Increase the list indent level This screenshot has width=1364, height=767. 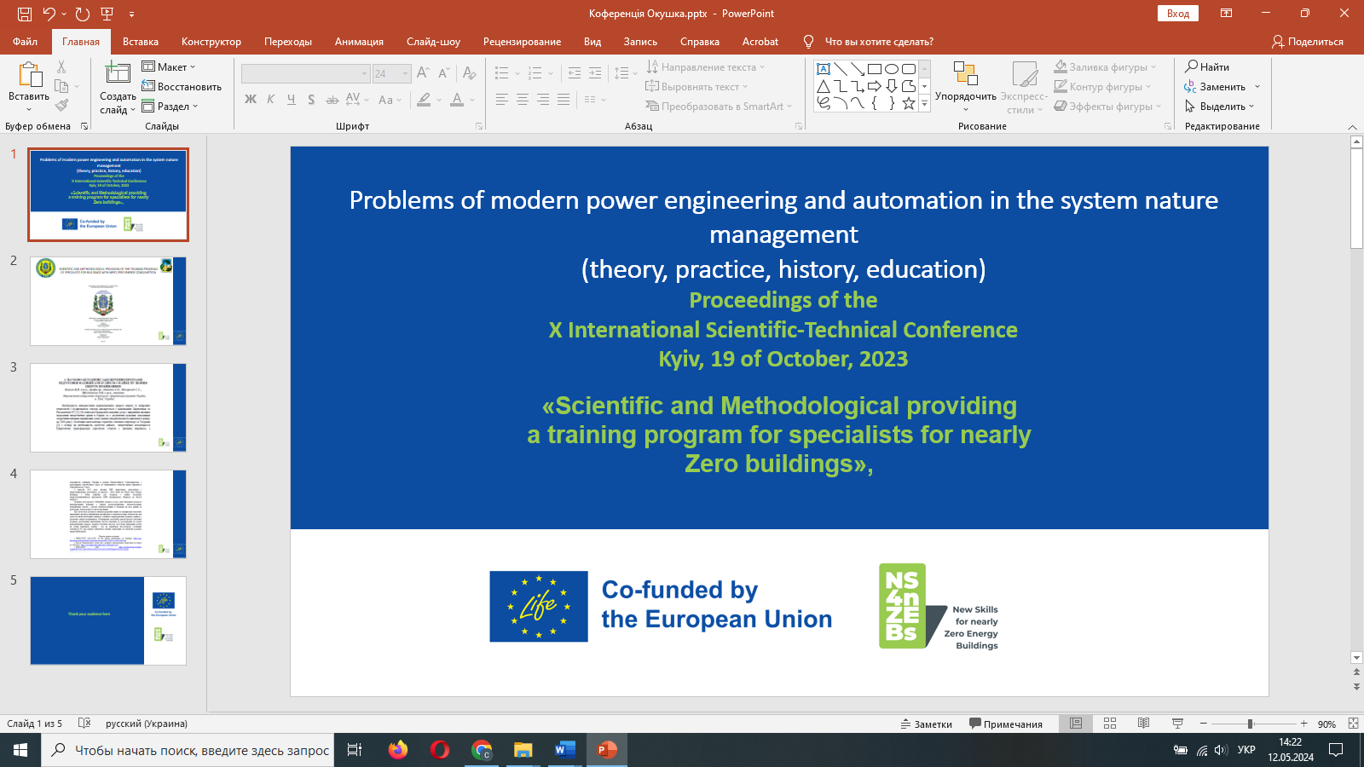click(595, 73)
